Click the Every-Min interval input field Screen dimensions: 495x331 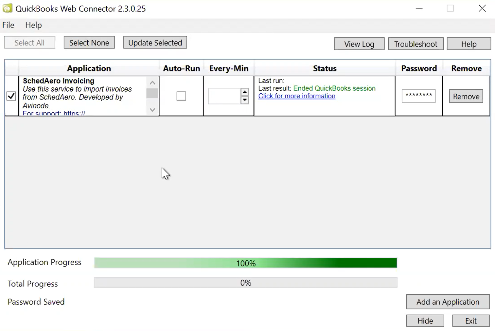[x=224, y=96]
